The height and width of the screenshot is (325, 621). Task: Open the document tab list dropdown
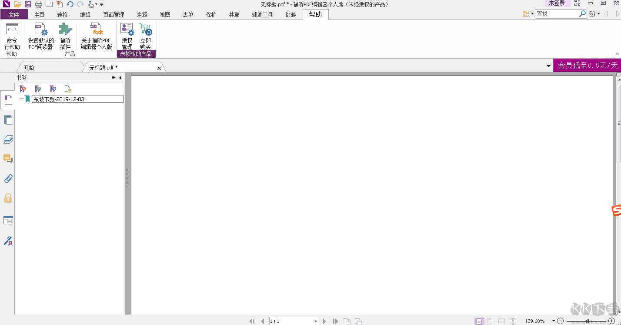click(548, 66)
